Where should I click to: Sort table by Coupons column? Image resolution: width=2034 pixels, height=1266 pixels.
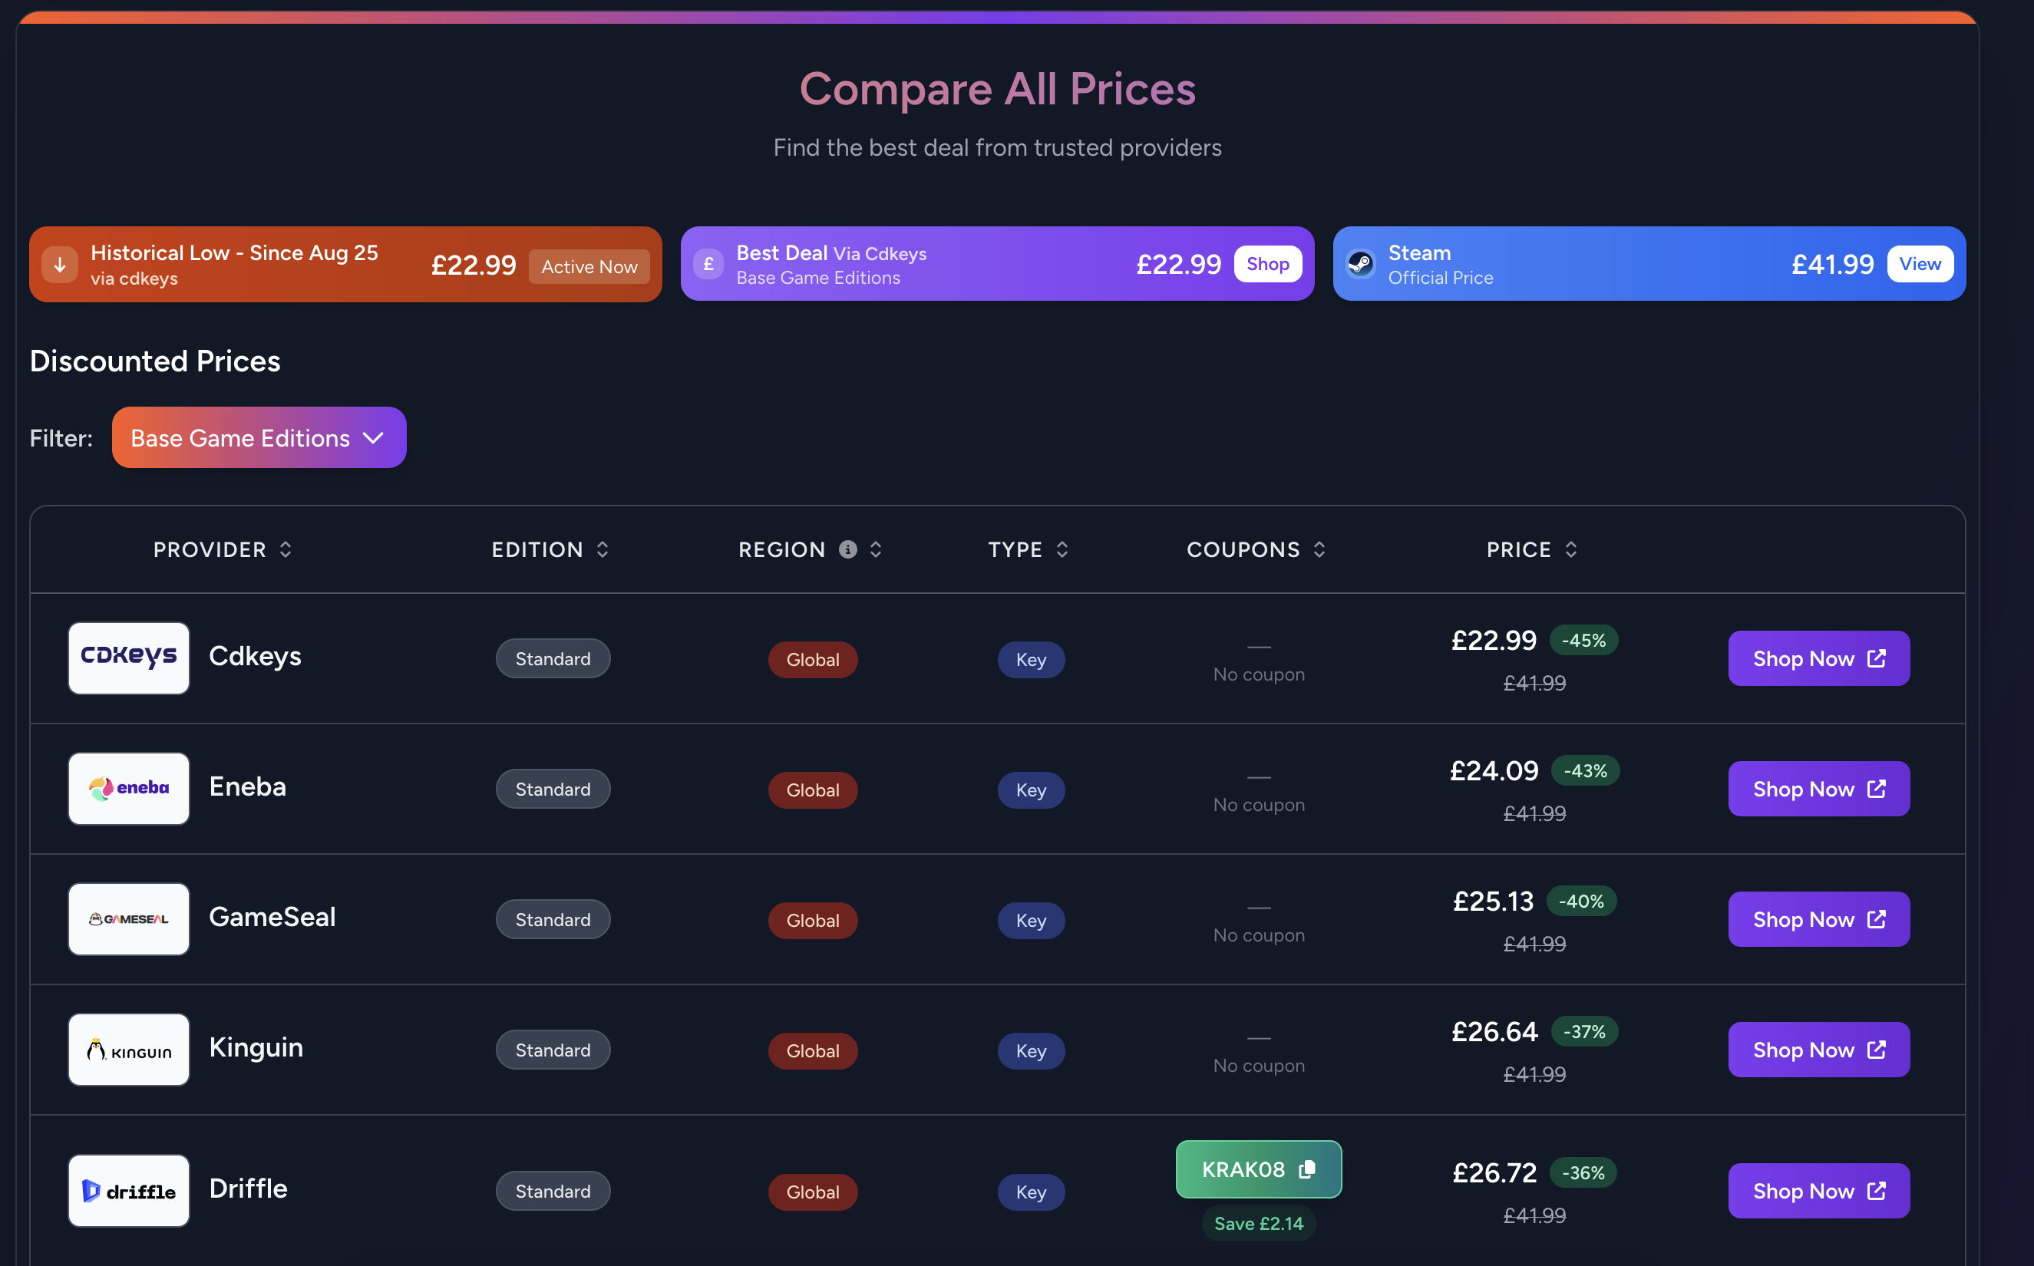tap(1255, 549)
